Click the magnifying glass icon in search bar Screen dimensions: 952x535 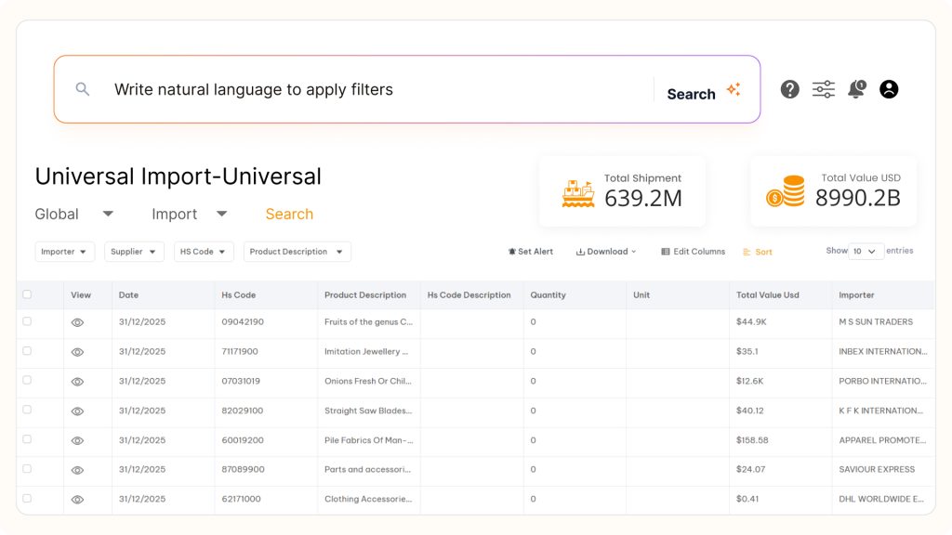tap(83, 89)
